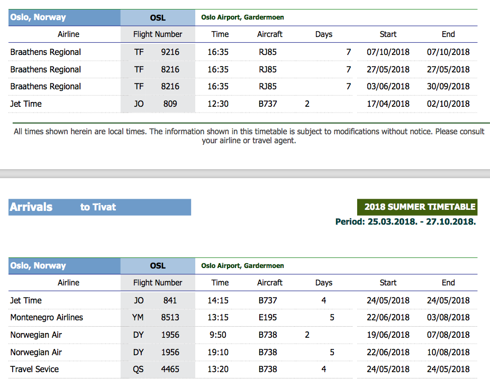Click the end date "07/08/2018"

pos(448,335)
